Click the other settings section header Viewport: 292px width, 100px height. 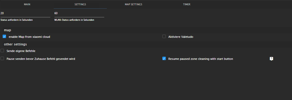click(15, 44)
